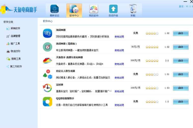Image resolution: width=193 pixels, height=128 pixels.
Task: Open 使用说明 link for 选词神器（高级版）
Action: 119,50
